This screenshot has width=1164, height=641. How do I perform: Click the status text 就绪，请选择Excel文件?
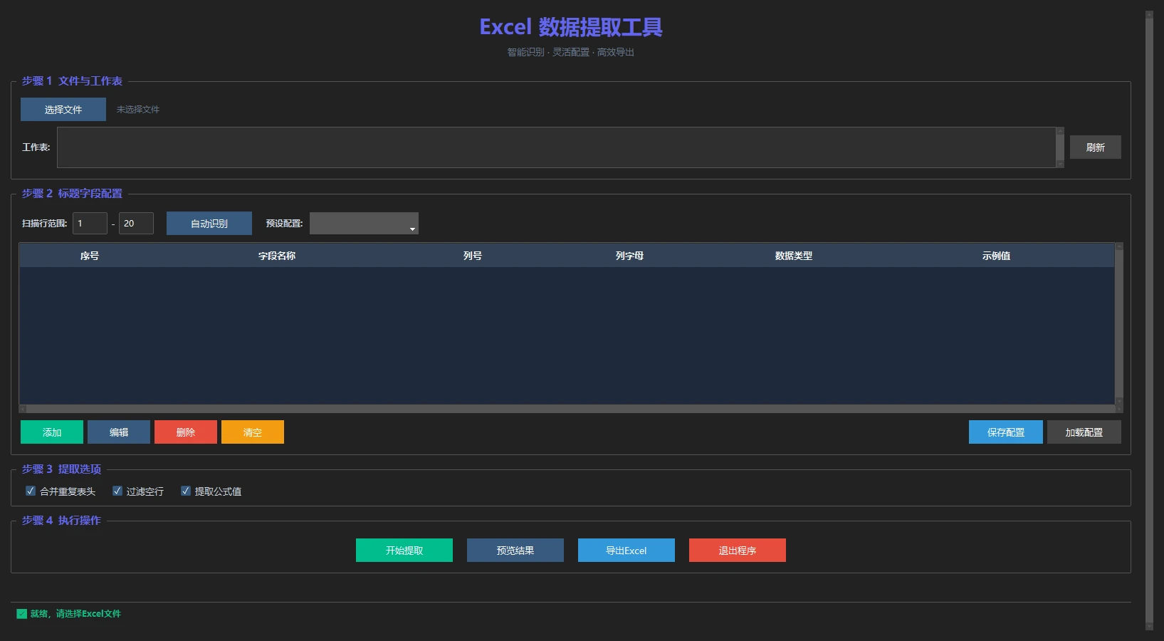click(x=75, y=613)
